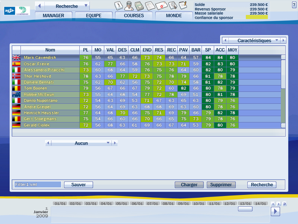
Task: Click the AG2R La Mondiale team logo
Action: pos(17,11)
